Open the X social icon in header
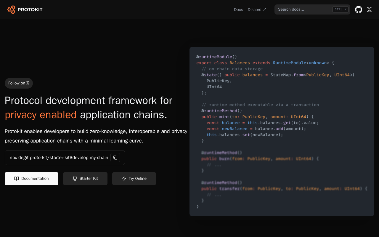 click(369, 9)
